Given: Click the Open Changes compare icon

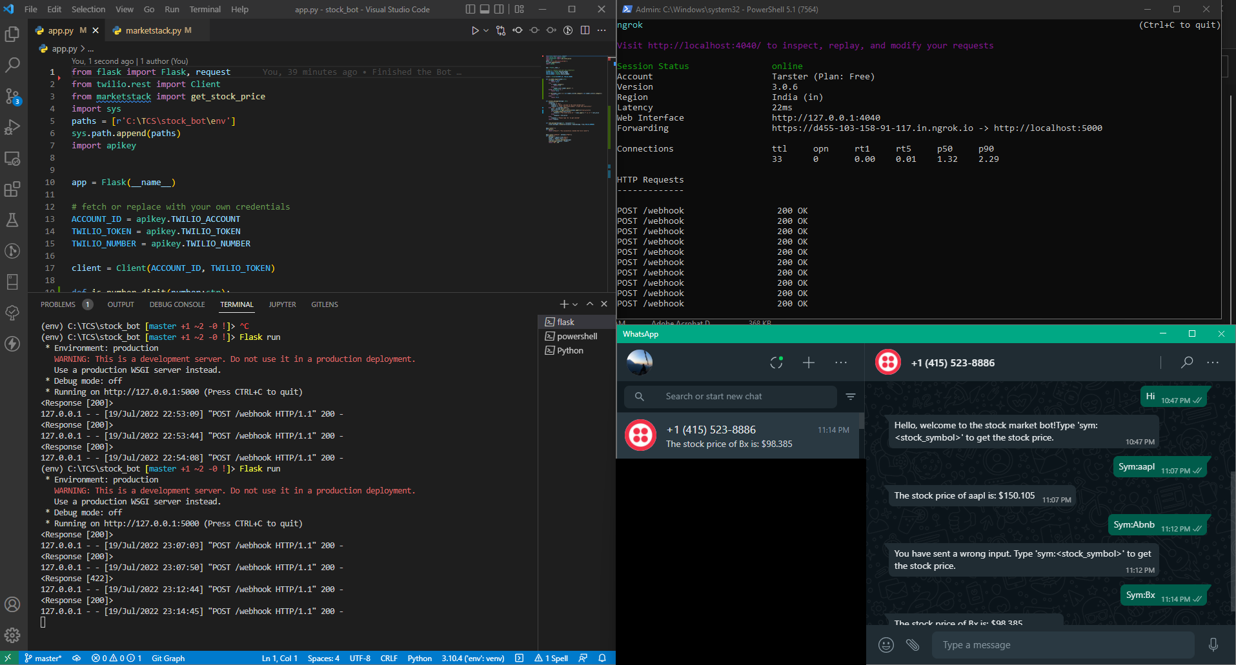Looking at the screenshot, I should coord(501,30).
